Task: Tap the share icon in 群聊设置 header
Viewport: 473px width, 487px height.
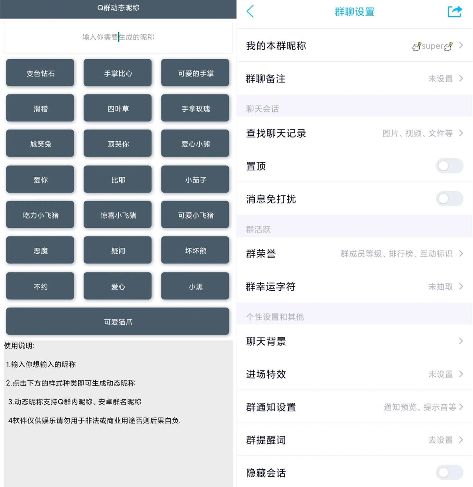Action: tap(455, 11)
